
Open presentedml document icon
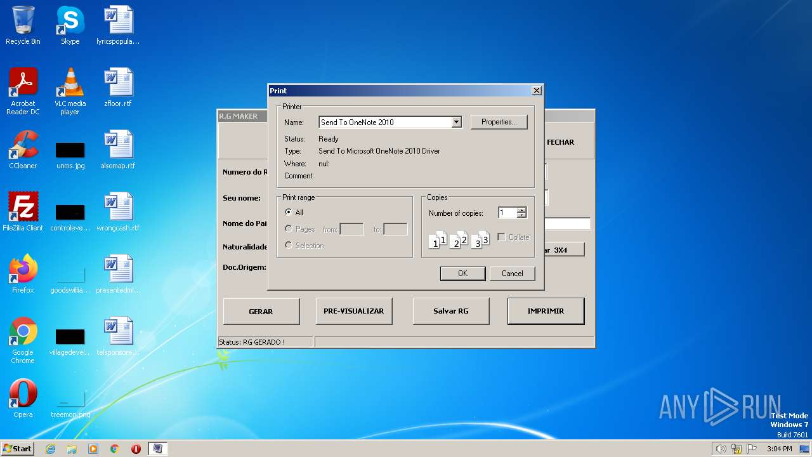coord(118,274)
